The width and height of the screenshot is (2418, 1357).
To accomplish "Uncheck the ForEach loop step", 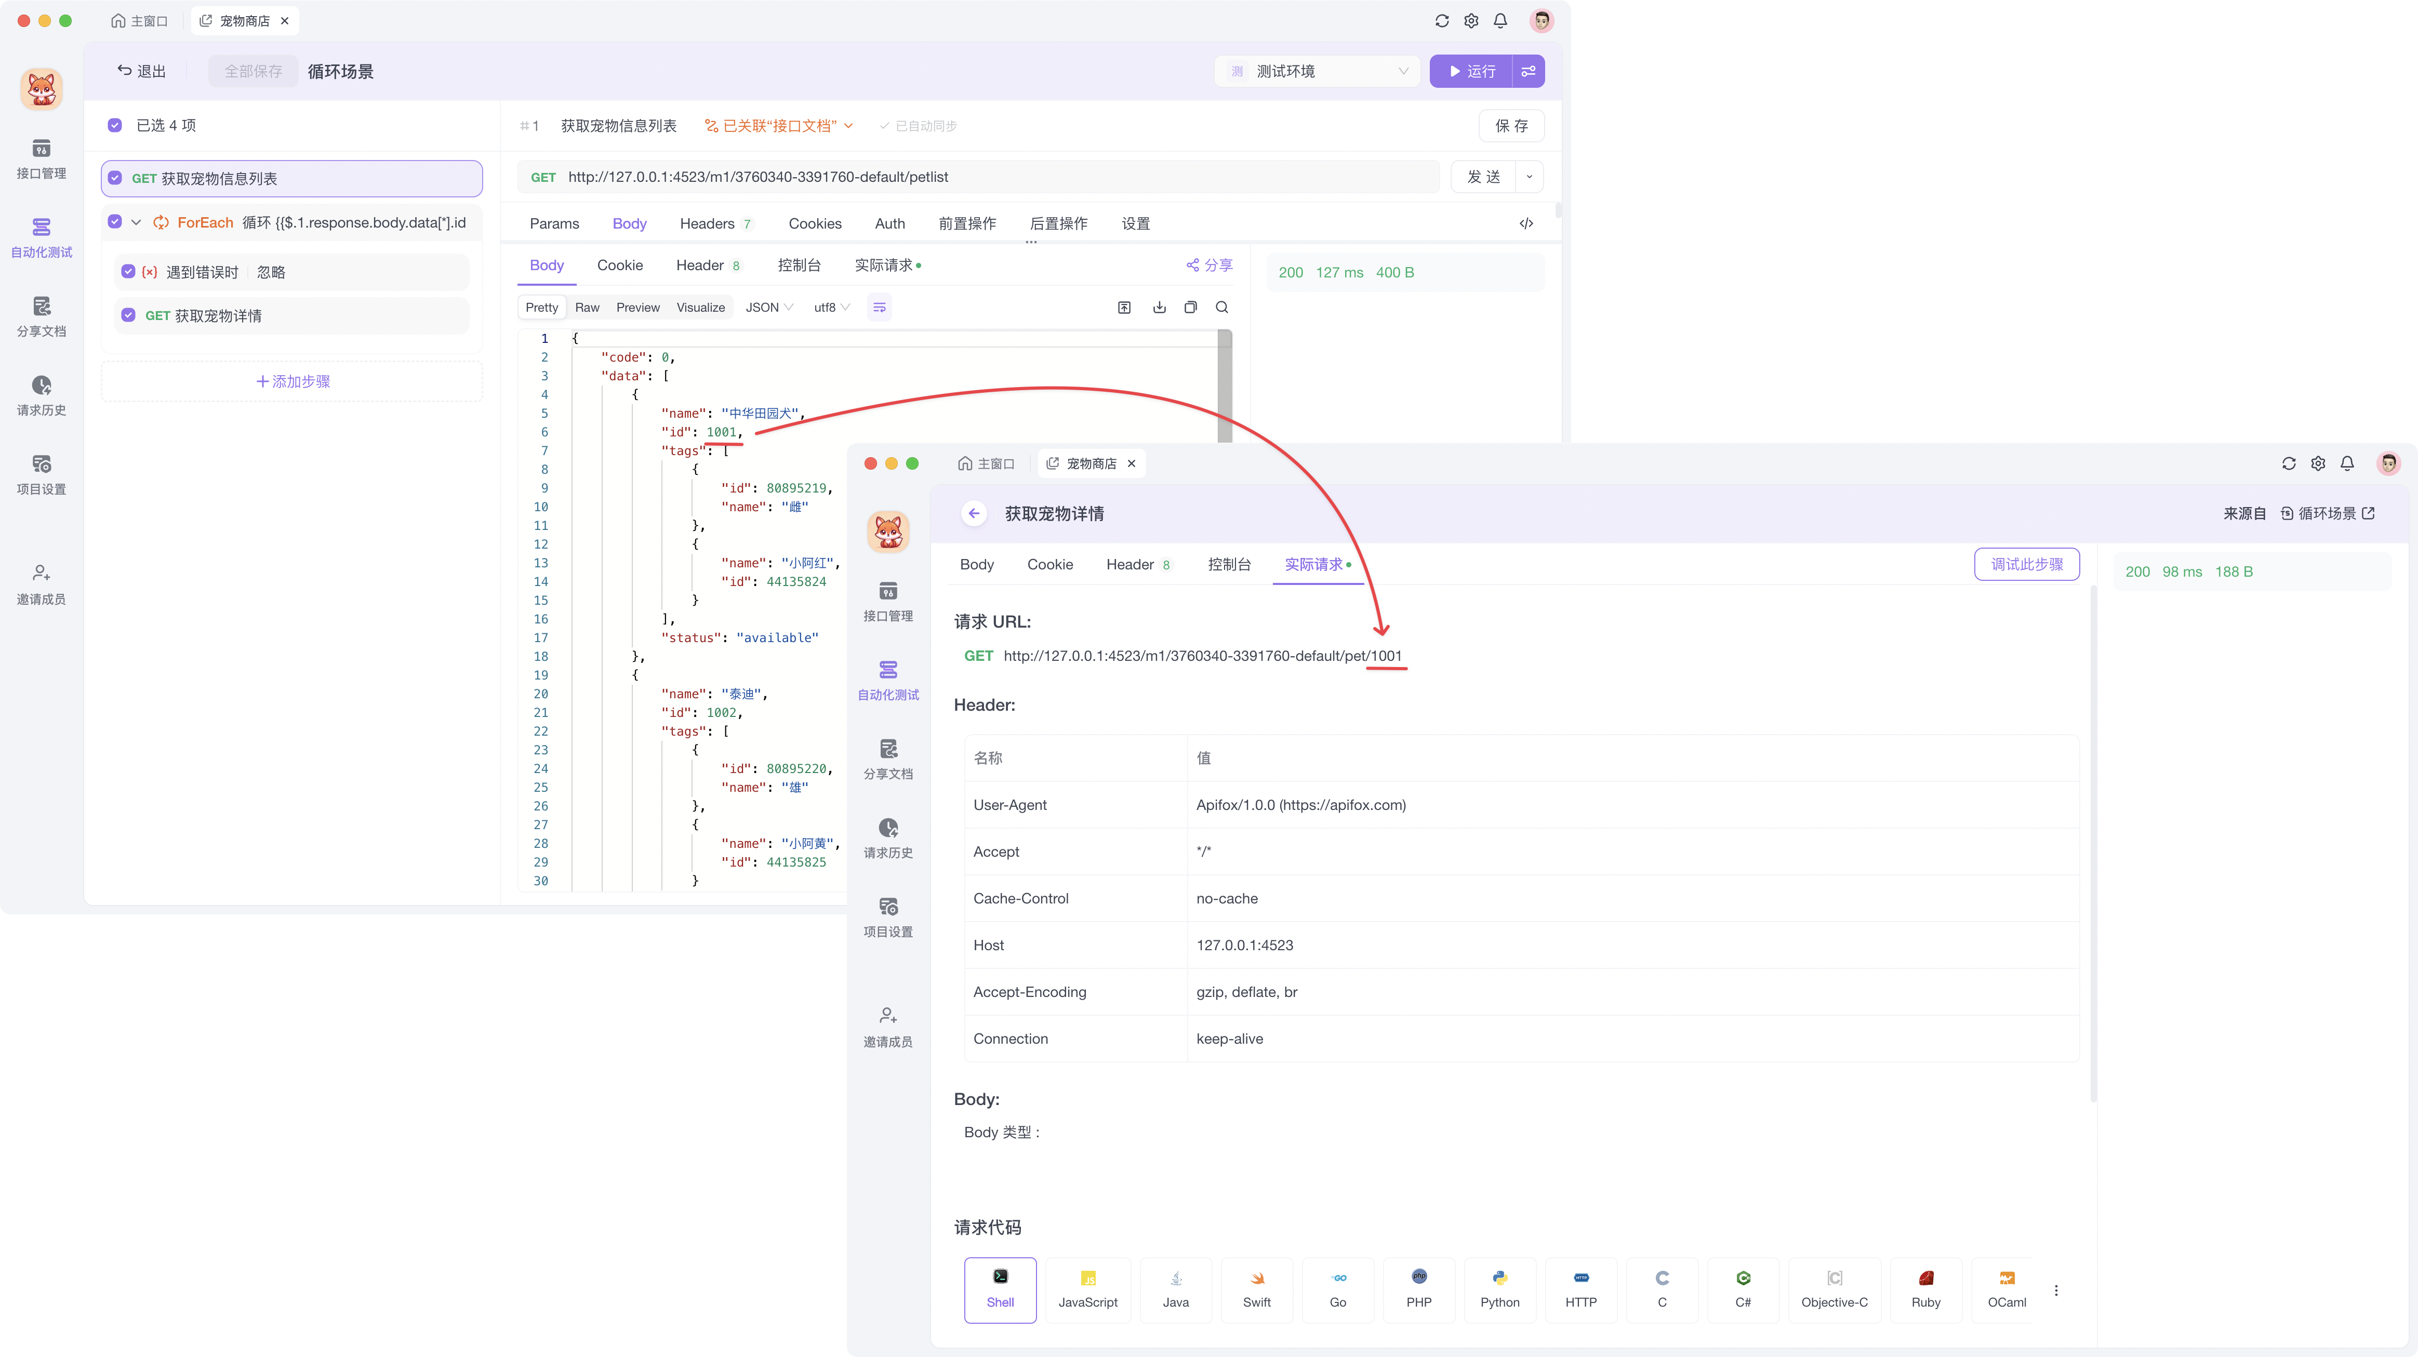I will (x=114, y=221).
